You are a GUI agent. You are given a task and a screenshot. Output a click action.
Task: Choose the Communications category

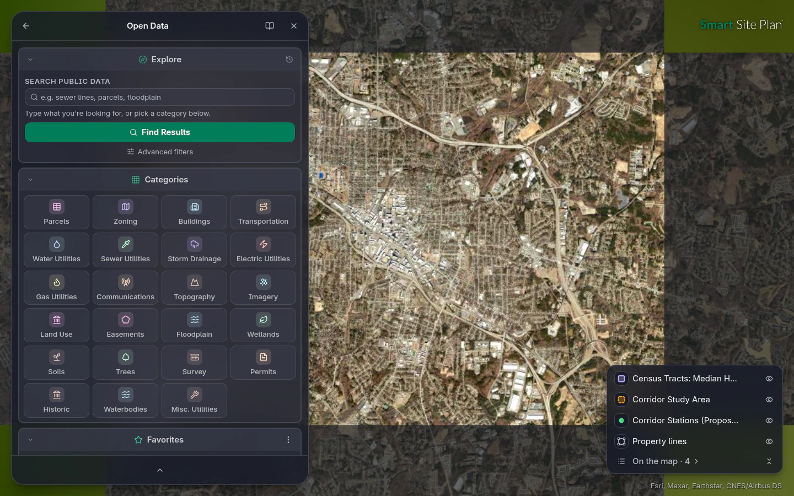pyautogui.click(x=125, y=288)
